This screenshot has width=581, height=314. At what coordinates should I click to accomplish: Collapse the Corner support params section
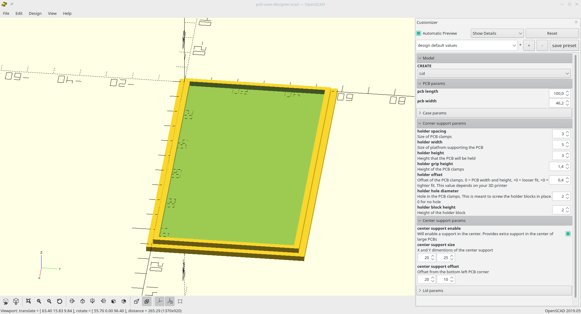[x=494, y=123]
